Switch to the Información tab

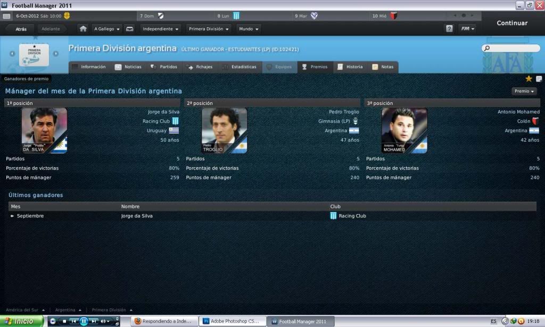[x=89, y=67]
